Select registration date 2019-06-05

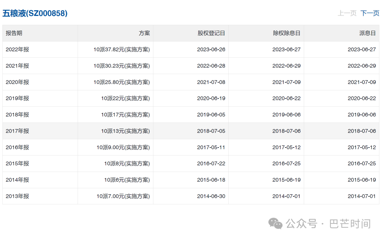(x=211, y=115)
